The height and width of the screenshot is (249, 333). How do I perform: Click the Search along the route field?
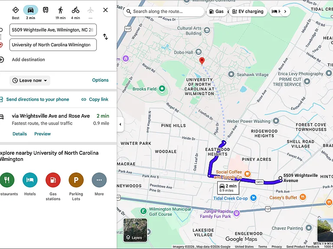pos(163,11)
